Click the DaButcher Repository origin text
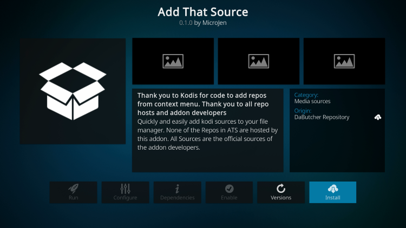 (322, 117)
